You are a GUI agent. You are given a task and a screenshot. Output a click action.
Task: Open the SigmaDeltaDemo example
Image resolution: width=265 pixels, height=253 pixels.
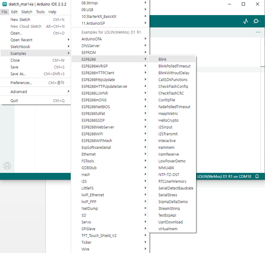(x=172, y=202)
